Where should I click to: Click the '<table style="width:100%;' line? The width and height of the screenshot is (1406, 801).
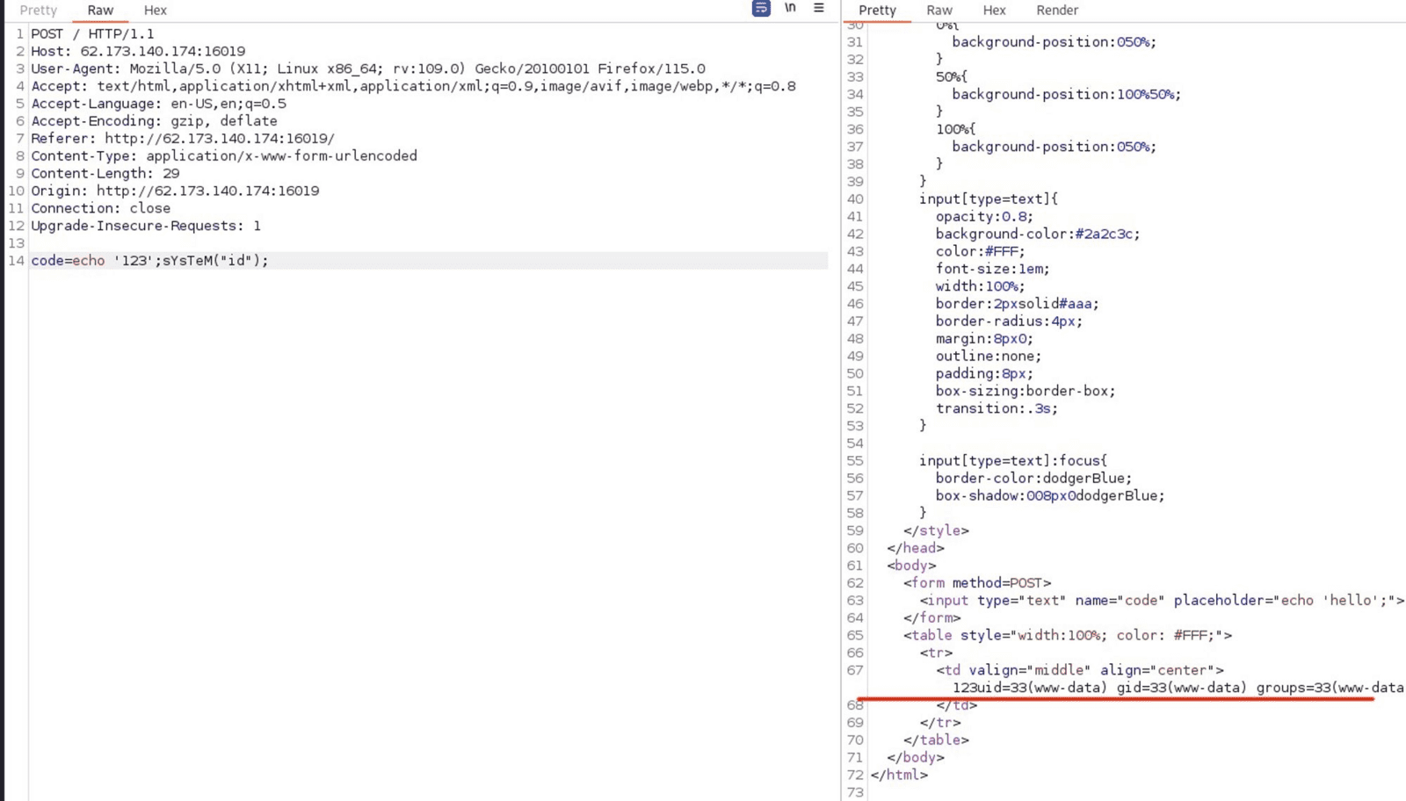pos(1068,636)
